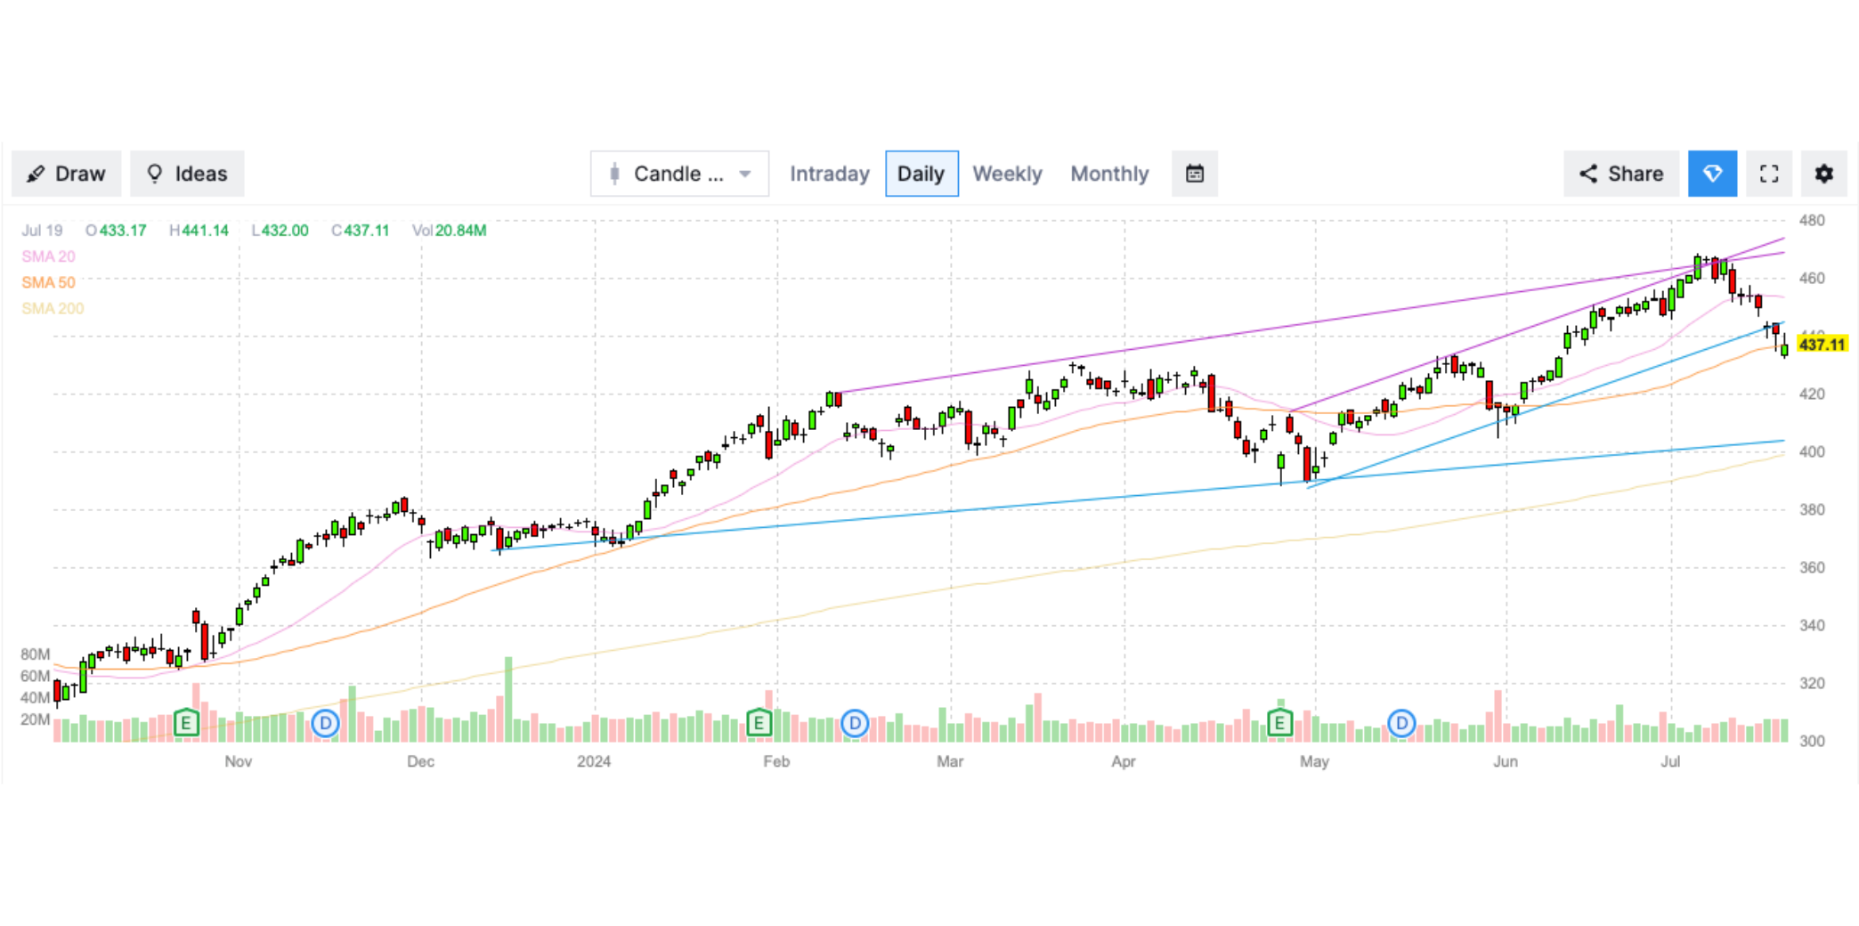Toggle the SMA 20 indicator label
This screenshot has height=926, width=1859.
coord(48,256)
